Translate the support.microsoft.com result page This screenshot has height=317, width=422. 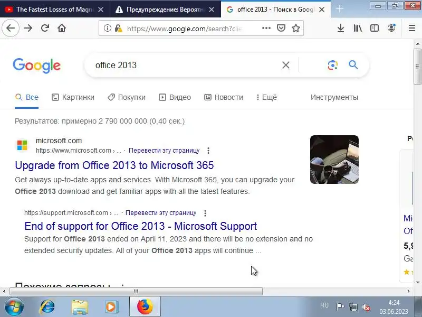tap(161, 213)
